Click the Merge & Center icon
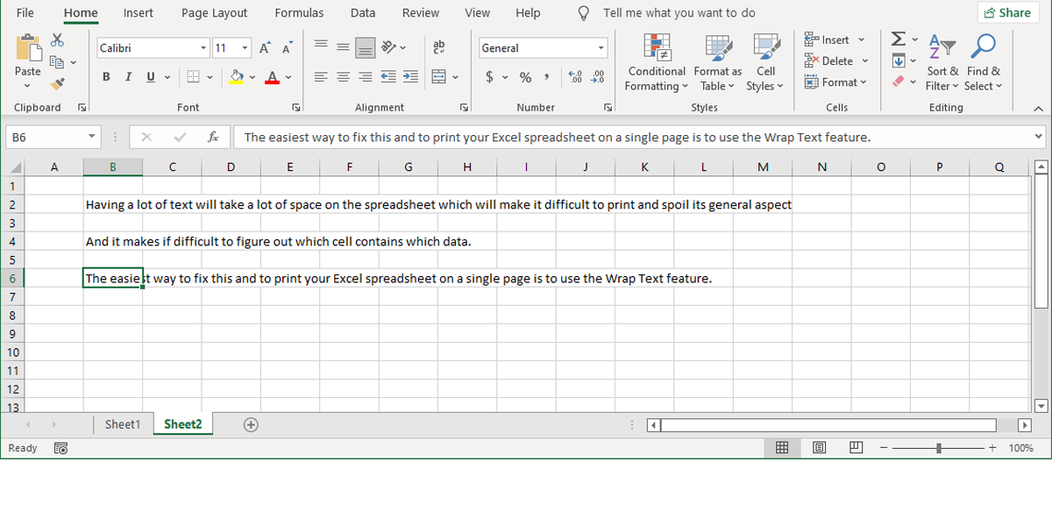 click(439, 77)
